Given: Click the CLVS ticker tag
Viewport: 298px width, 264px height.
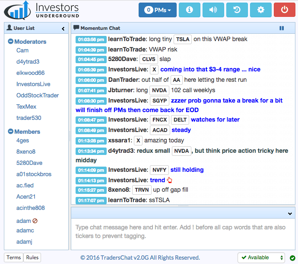Looking at the screenshot, I should (149, 59).
